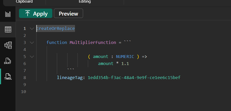Place cursor on MultiplierFunction name

pyautogui.click(x=93, y=42)
